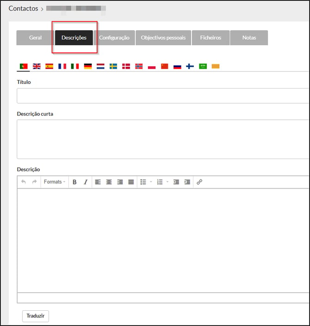Switch to the Ficheiros tab
This screenshot has height=326, width=310.
(210, 38)
